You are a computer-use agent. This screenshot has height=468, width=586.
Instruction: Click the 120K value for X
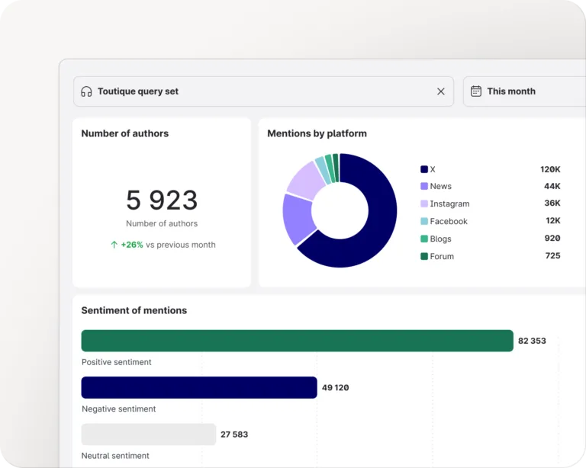tap(550, 169)
